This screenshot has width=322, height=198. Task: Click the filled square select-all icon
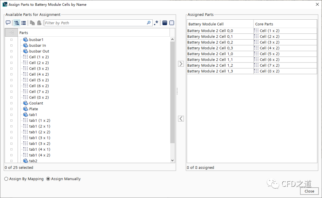coord(165,23)
